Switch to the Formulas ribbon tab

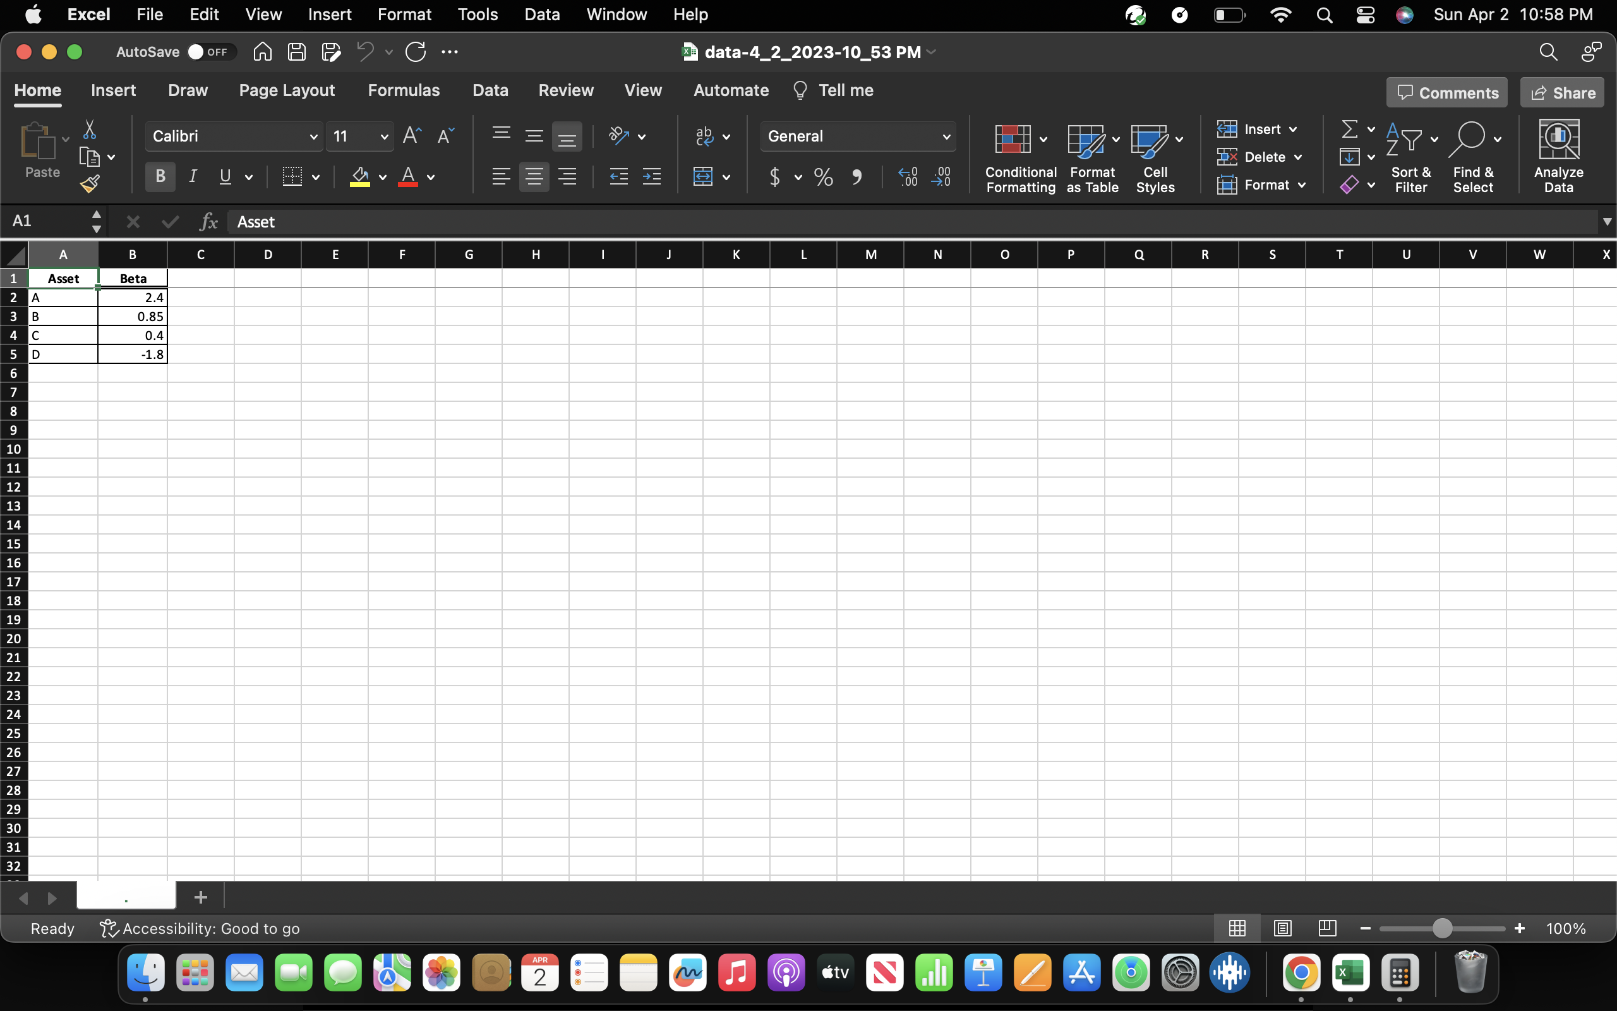(404, 90)
